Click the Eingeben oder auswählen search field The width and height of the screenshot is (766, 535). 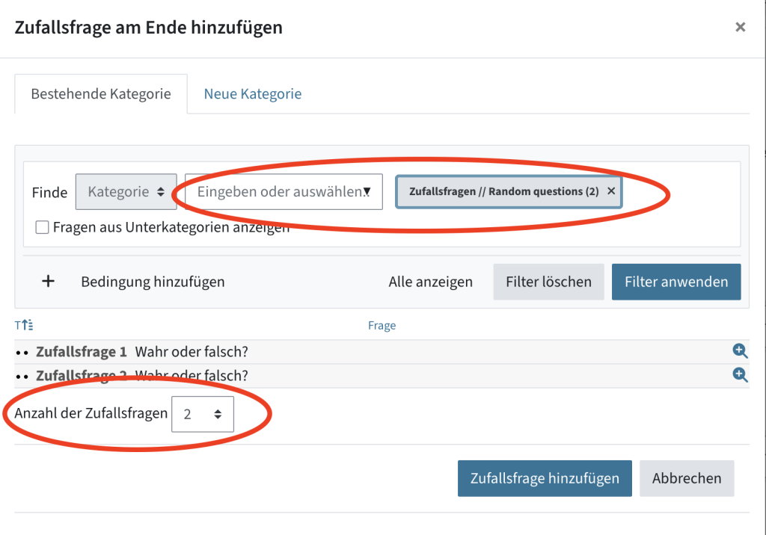pos(284,192)
